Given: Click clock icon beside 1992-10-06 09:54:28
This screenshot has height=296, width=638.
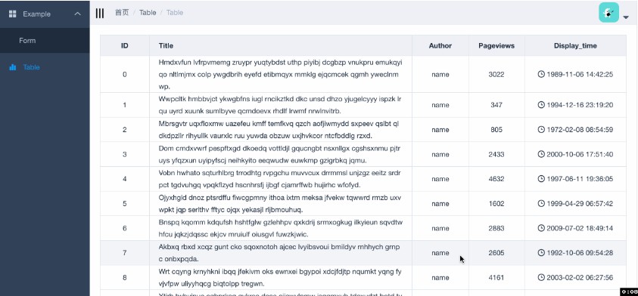Looking at the screenshot, I should [x=541, y=252].
